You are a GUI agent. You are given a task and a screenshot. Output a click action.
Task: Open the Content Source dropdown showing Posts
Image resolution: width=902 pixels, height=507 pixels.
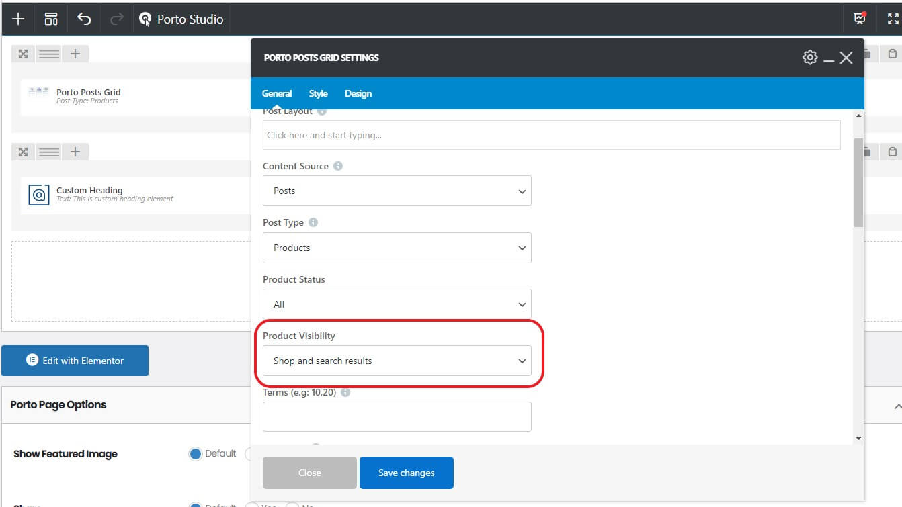click(397, 191)
